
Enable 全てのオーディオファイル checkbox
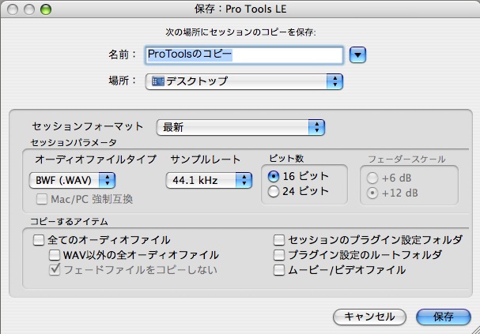pos(39,240)
